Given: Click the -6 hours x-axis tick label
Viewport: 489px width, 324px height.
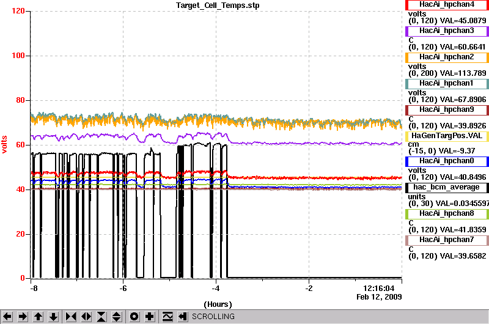Looking at the screenshot, I should 123,289.
